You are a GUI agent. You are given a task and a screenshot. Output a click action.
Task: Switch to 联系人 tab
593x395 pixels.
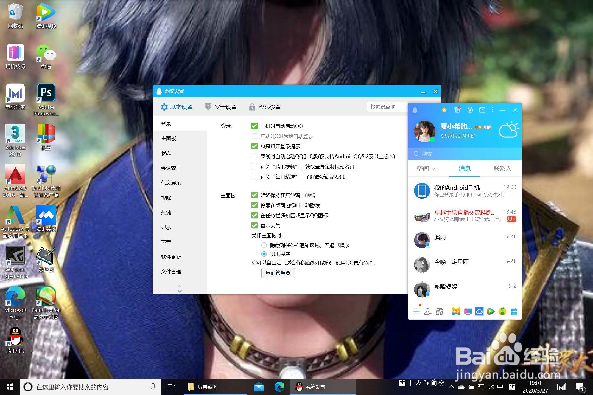click(502, 168)
